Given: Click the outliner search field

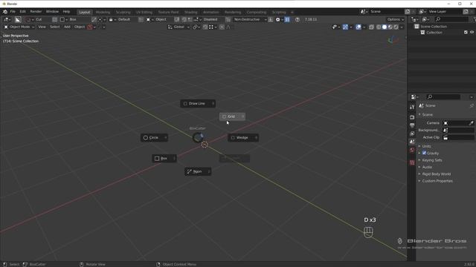Looking at the screenshot, I should [451, 19].
